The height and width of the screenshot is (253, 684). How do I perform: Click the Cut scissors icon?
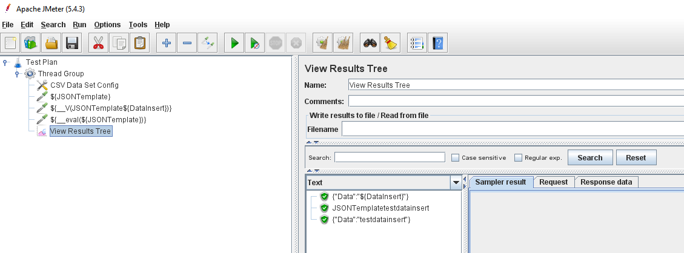point(98,43)
